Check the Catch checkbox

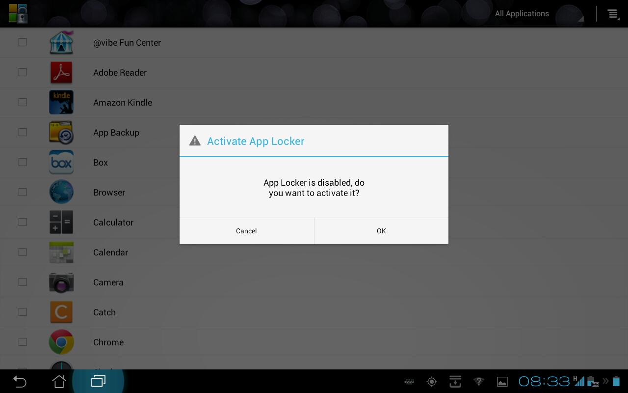23,312
